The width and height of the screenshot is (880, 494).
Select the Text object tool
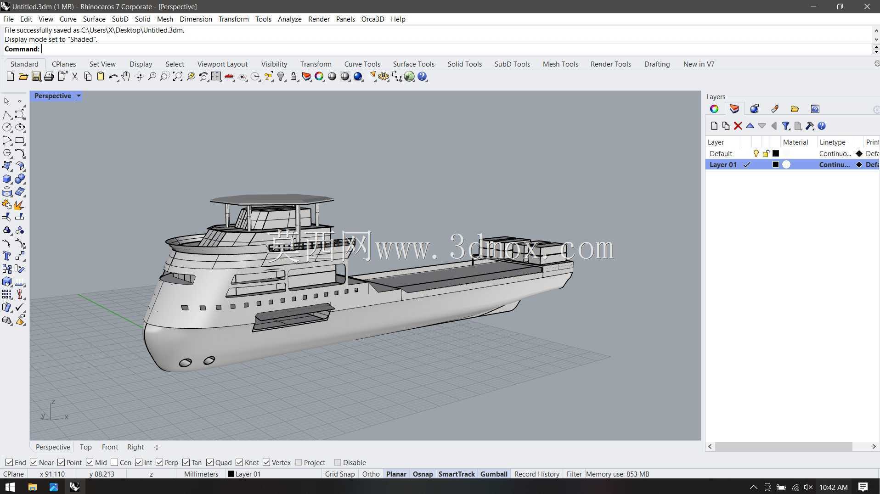7,256
